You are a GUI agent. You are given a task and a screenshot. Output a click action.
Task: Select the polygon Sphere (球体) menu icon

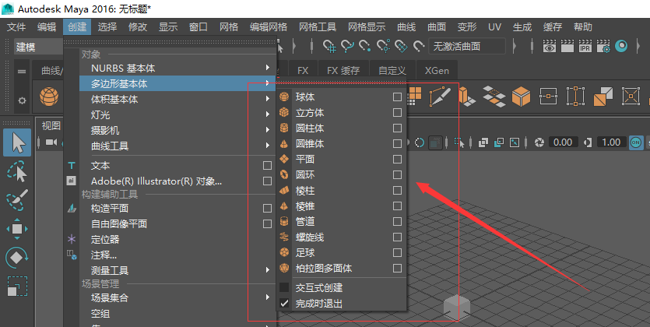(284, 97)
